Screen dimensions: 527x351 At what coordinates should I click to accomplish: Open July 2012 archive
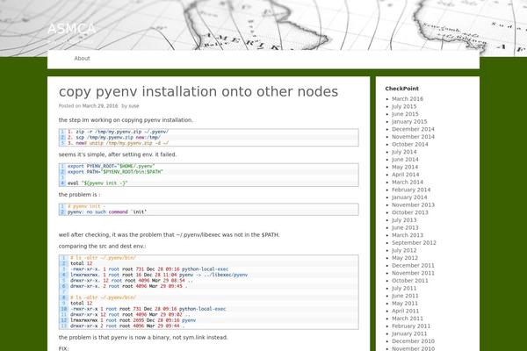coord(404,250)
